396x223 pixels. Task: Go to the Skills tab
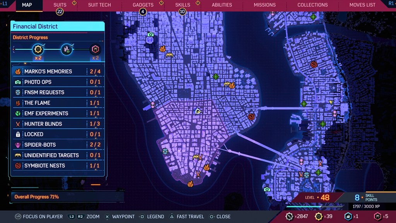pyautogui.click(x=183, y=5)
